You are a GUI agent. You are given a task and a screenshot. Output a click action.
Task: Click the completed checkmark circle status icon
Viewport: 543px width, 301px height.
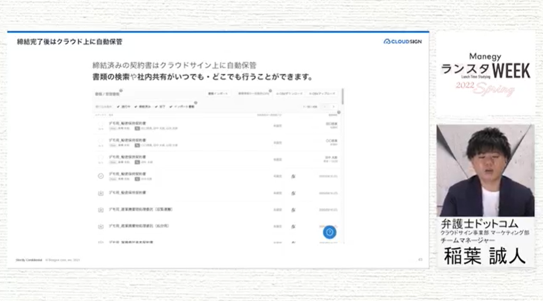pos(100,175)
